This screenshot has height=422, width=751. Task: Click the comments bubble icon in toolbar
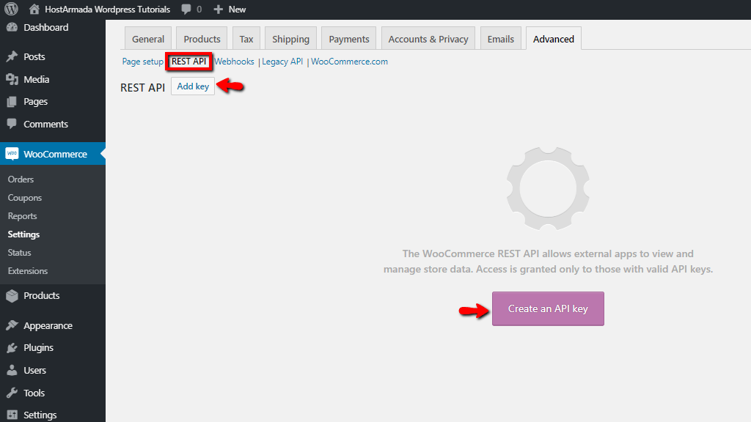tap(187, 10)
